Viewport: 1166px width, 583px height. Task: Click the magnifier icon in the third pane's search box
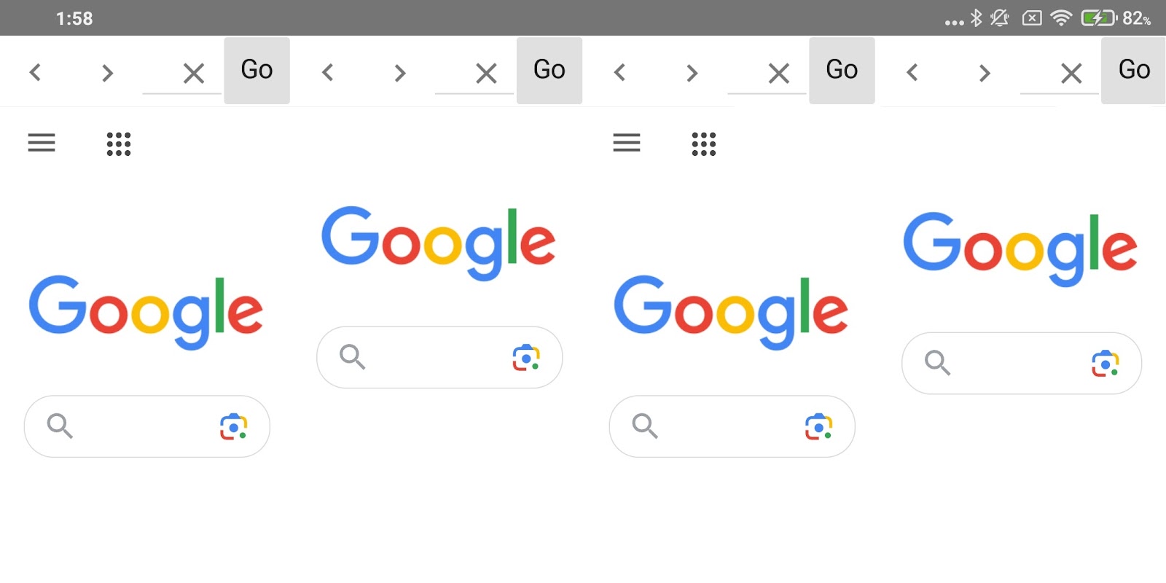point(645,426)
